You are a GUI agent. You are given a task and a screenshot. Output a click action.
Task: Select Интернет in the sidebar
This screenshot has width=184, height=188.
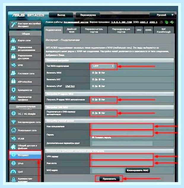tap(25, 155)
